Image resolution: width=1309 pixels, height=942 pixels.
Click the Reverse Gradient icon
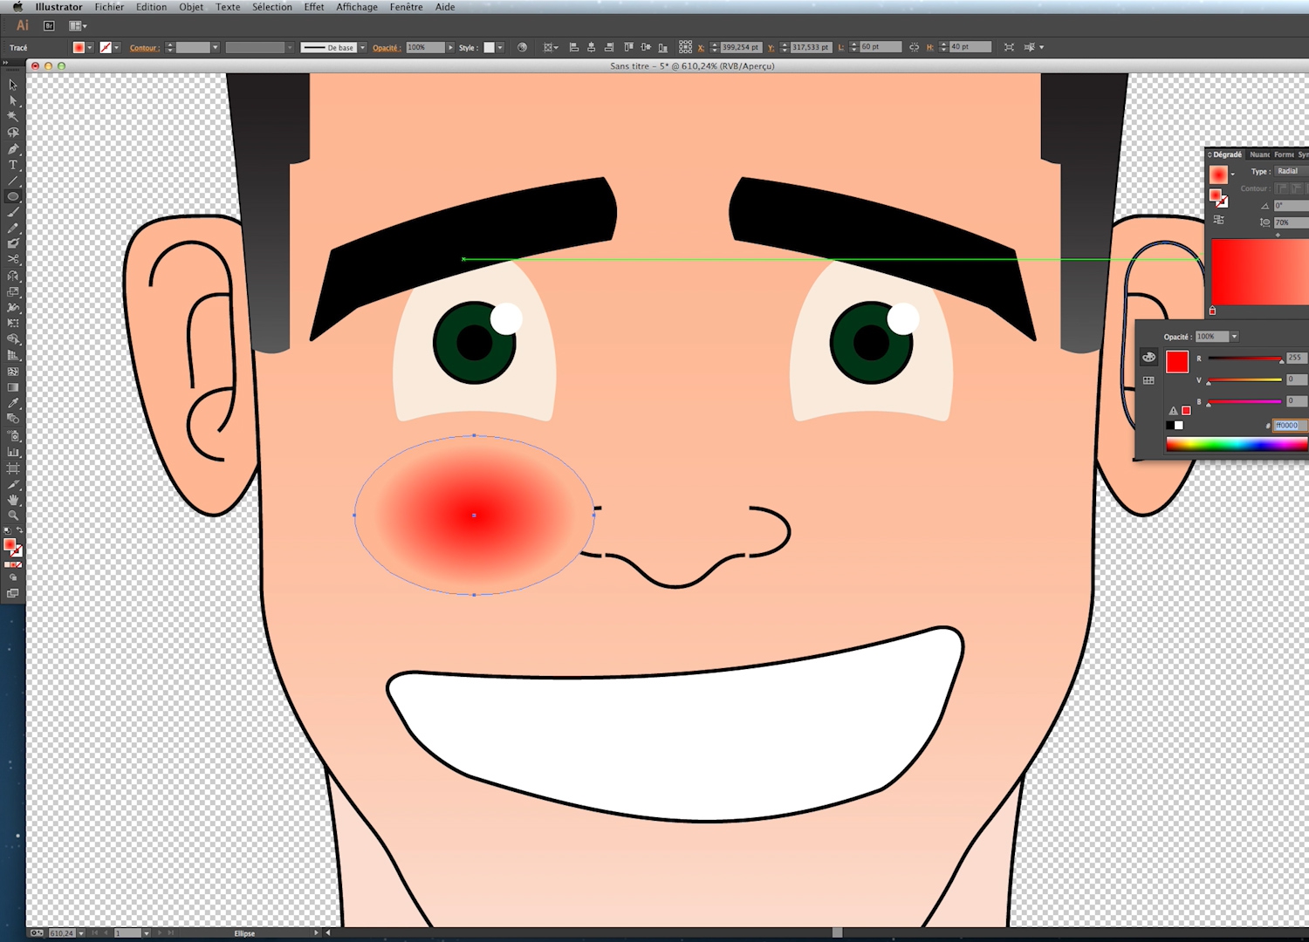click(x=1218, y=220)
